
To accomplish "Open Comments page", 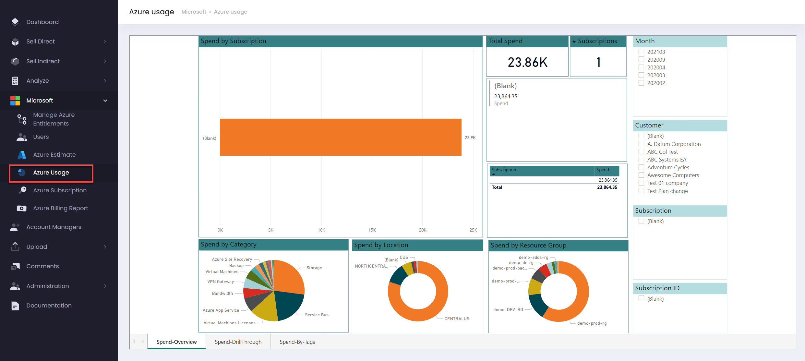I will point(42,266).
